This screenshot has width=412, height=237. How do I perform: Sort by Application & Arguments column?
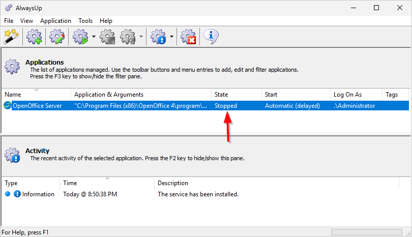[x=141, y=95]
